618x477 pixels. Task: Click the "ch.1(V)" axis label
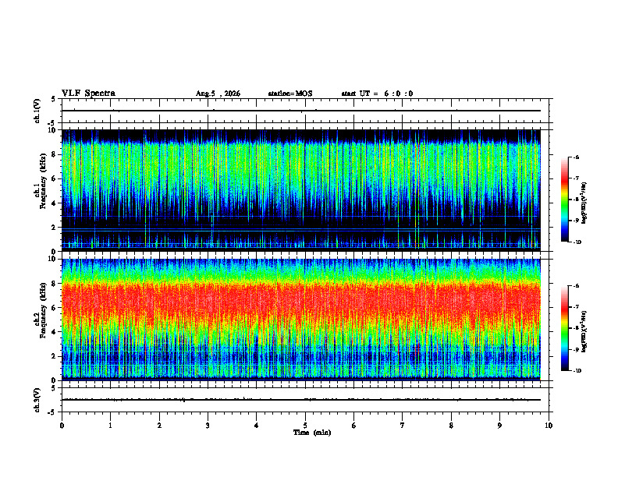click(37, 111)
